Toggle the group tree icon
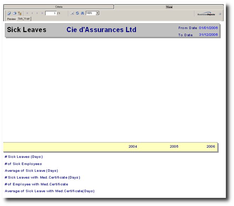The width and height of the screenshot is (234, 206). click(19, 13)
